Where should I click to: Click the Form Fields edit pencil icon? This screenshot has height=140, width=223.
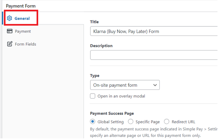coord(10,44)
